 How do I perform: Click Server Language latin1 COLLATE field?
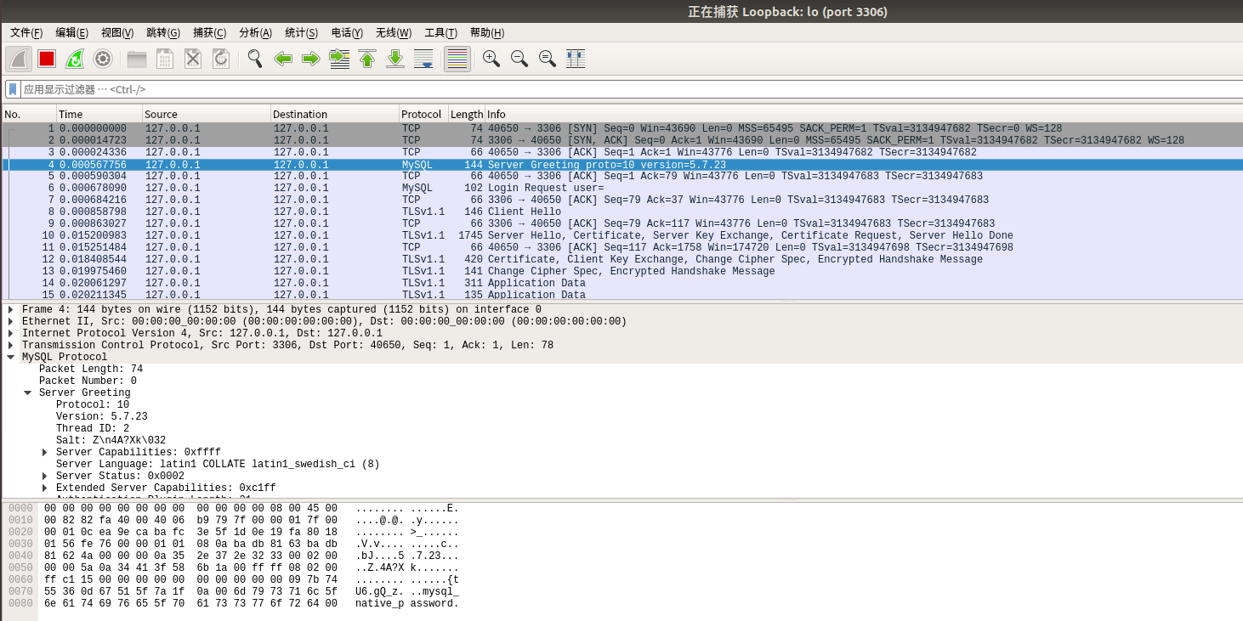pyautogui.click(x=218, y=465)
